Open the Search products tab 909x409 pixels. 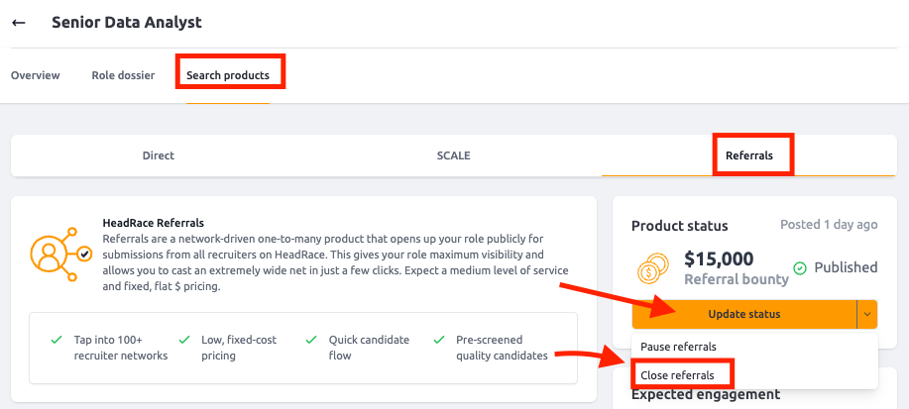coord(228,75)
